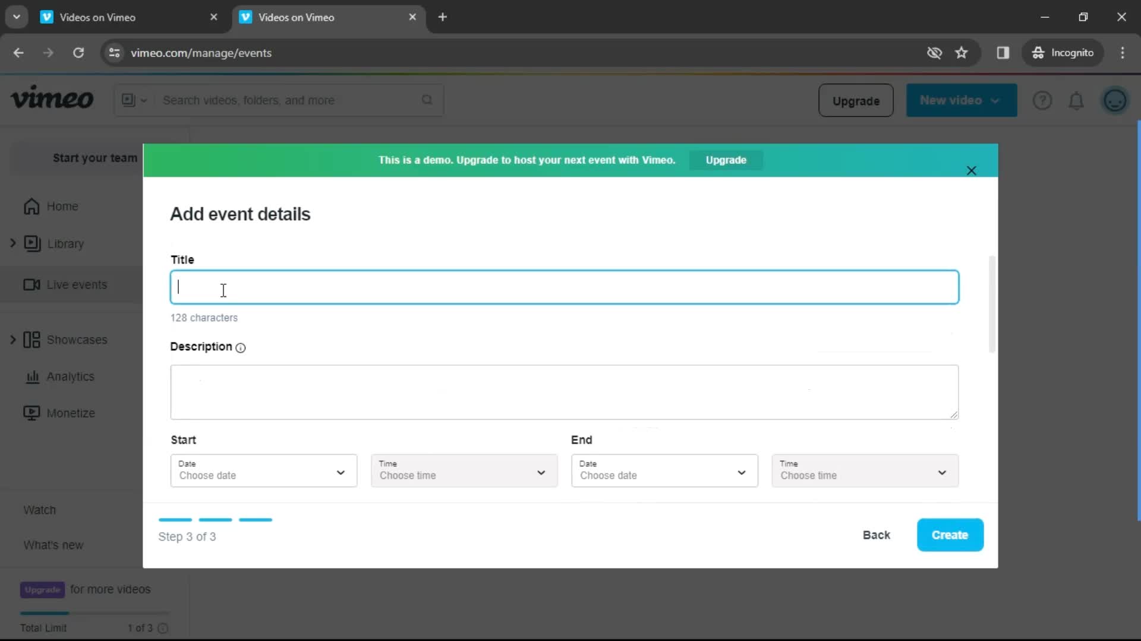Close the Add event details dialog
Viewport: 1141px width, 641px height.
pos(972,171)
